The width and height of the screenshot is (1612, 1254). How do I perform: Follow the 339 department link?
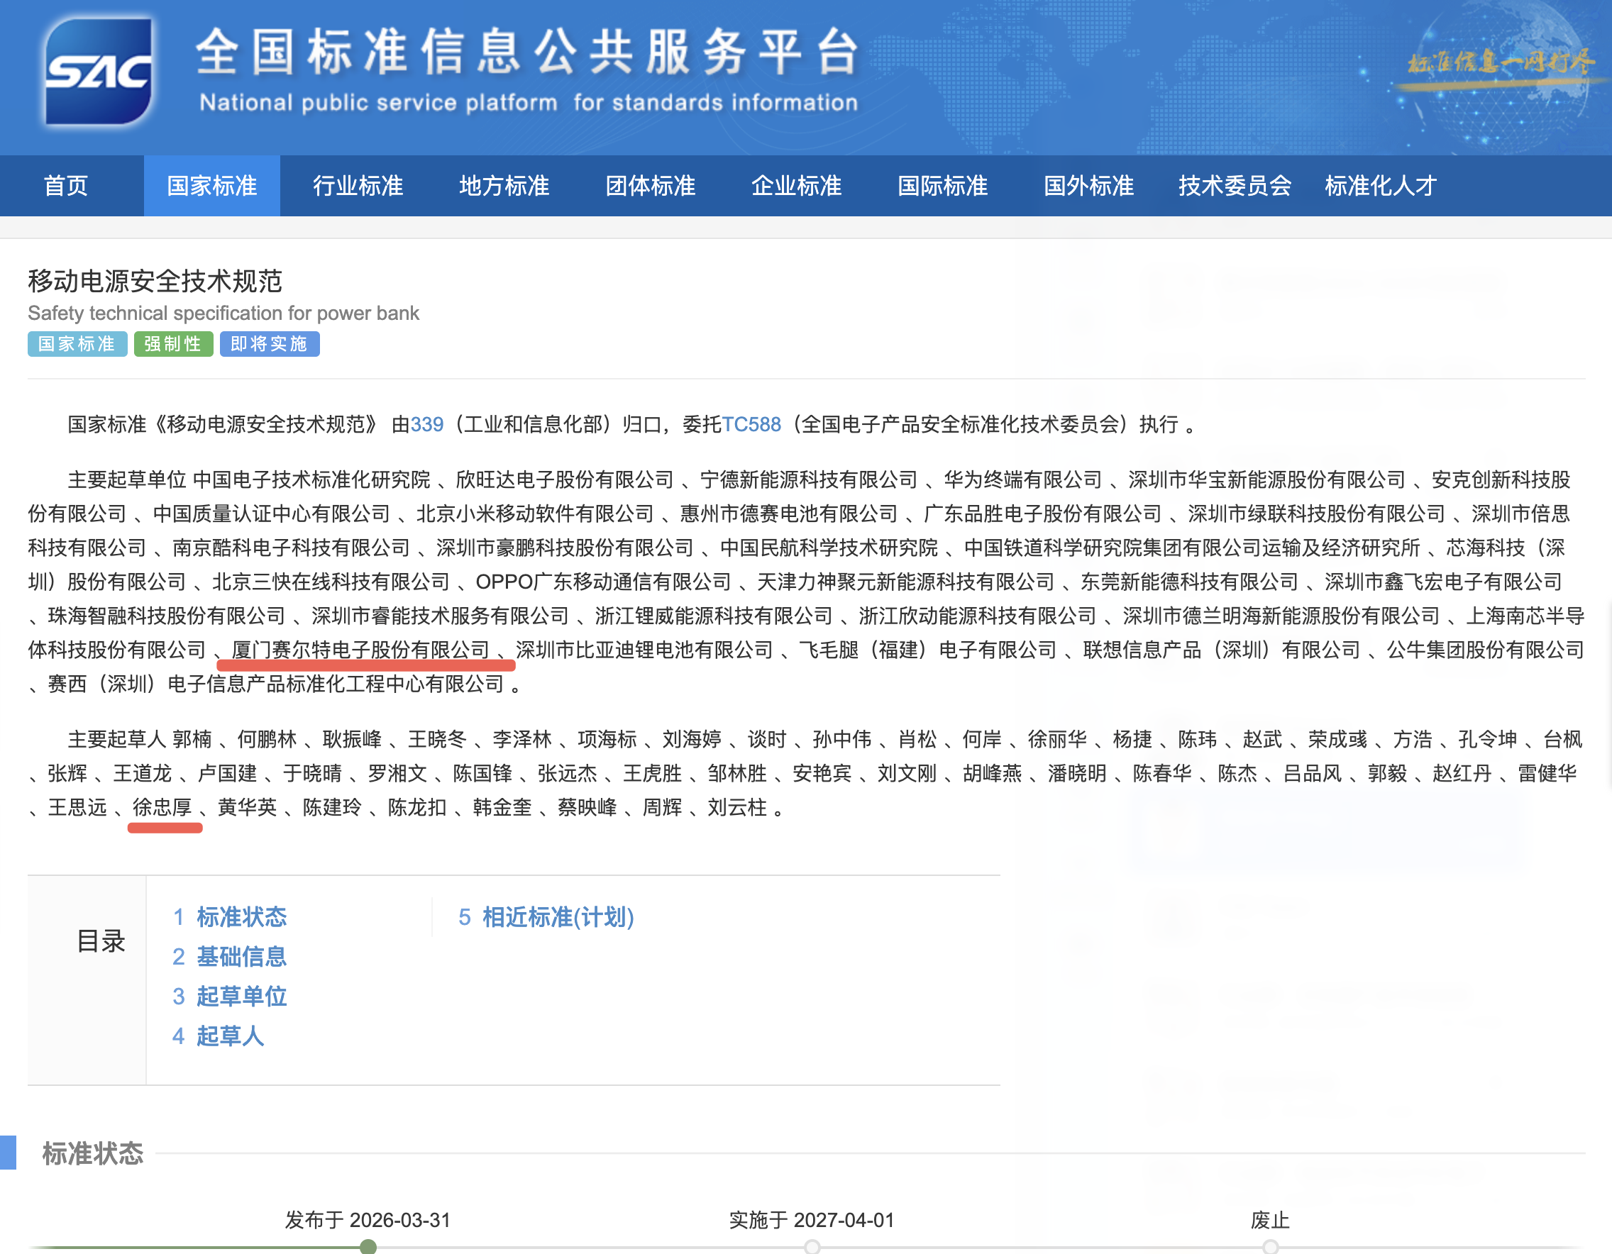coord(426,425)
